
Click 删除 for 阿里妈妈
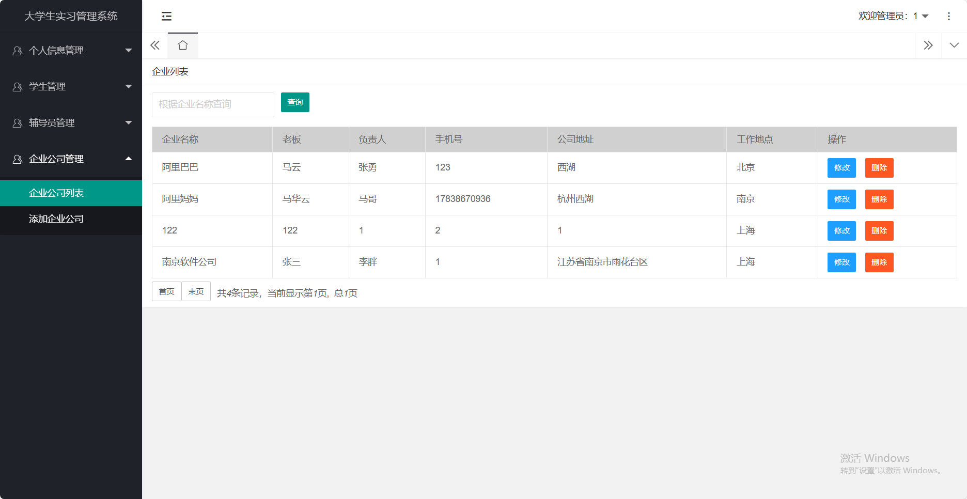879,199
